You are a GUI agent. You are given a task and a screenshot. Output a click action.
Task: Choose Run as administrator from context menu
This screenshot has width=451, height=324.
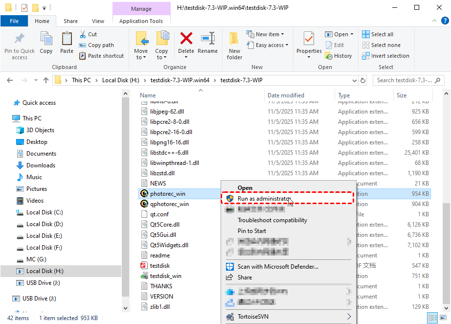[x=263, y=198]
